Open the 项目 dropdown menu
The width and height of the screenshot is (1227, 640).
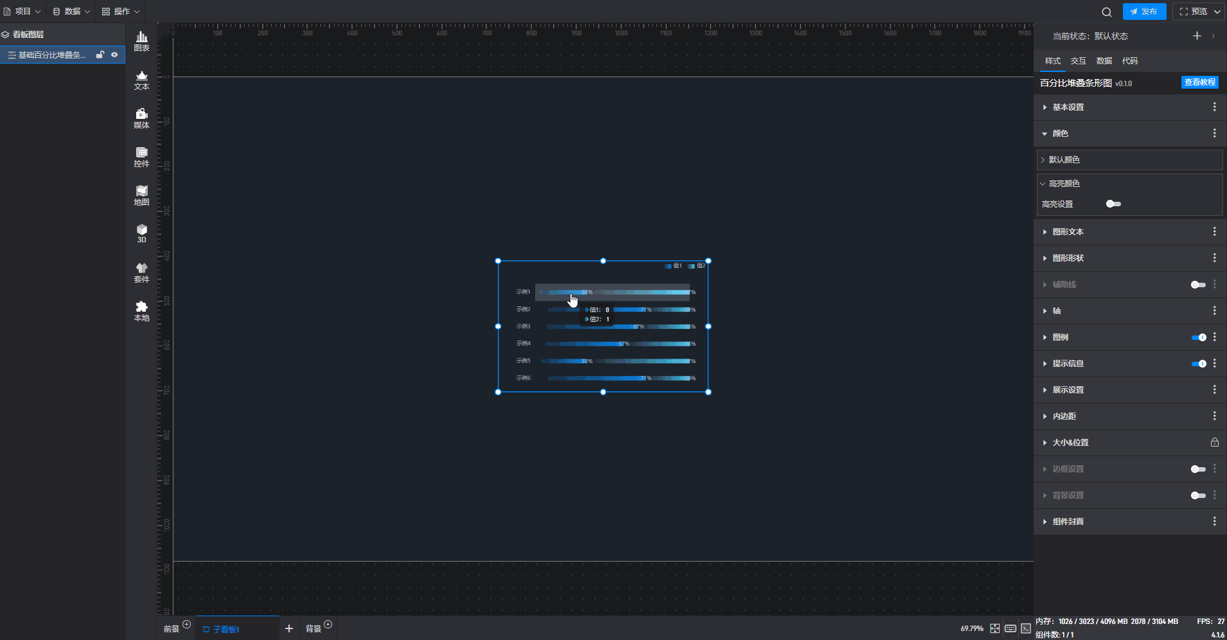(x=22, y=12)
